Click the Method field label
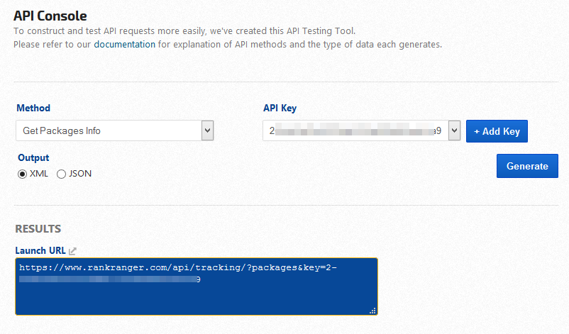The height and width of the screenshot is (334, 569). (33, 108)
